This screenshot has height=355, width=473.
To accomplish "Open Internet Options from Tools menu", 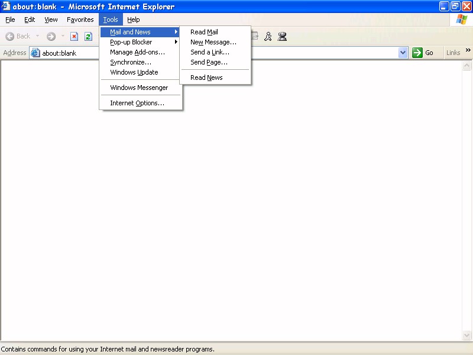I will (140, 103).
